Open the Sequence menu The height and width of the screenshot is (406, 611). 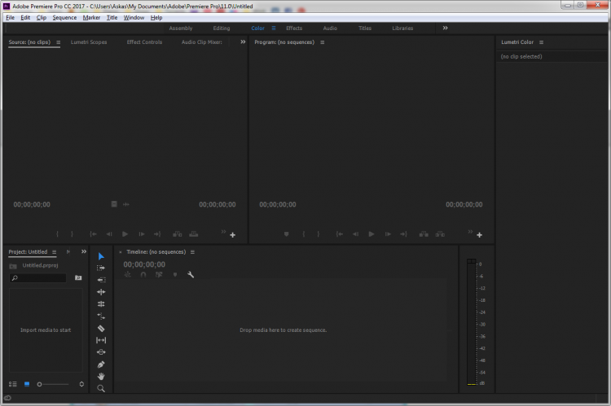[64, 17]
